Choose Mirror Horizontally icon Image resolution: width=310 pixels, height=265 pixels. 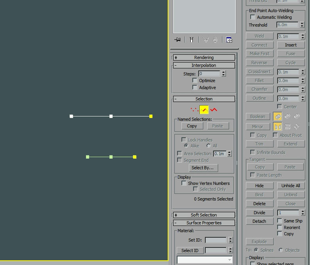pos(278,127)
